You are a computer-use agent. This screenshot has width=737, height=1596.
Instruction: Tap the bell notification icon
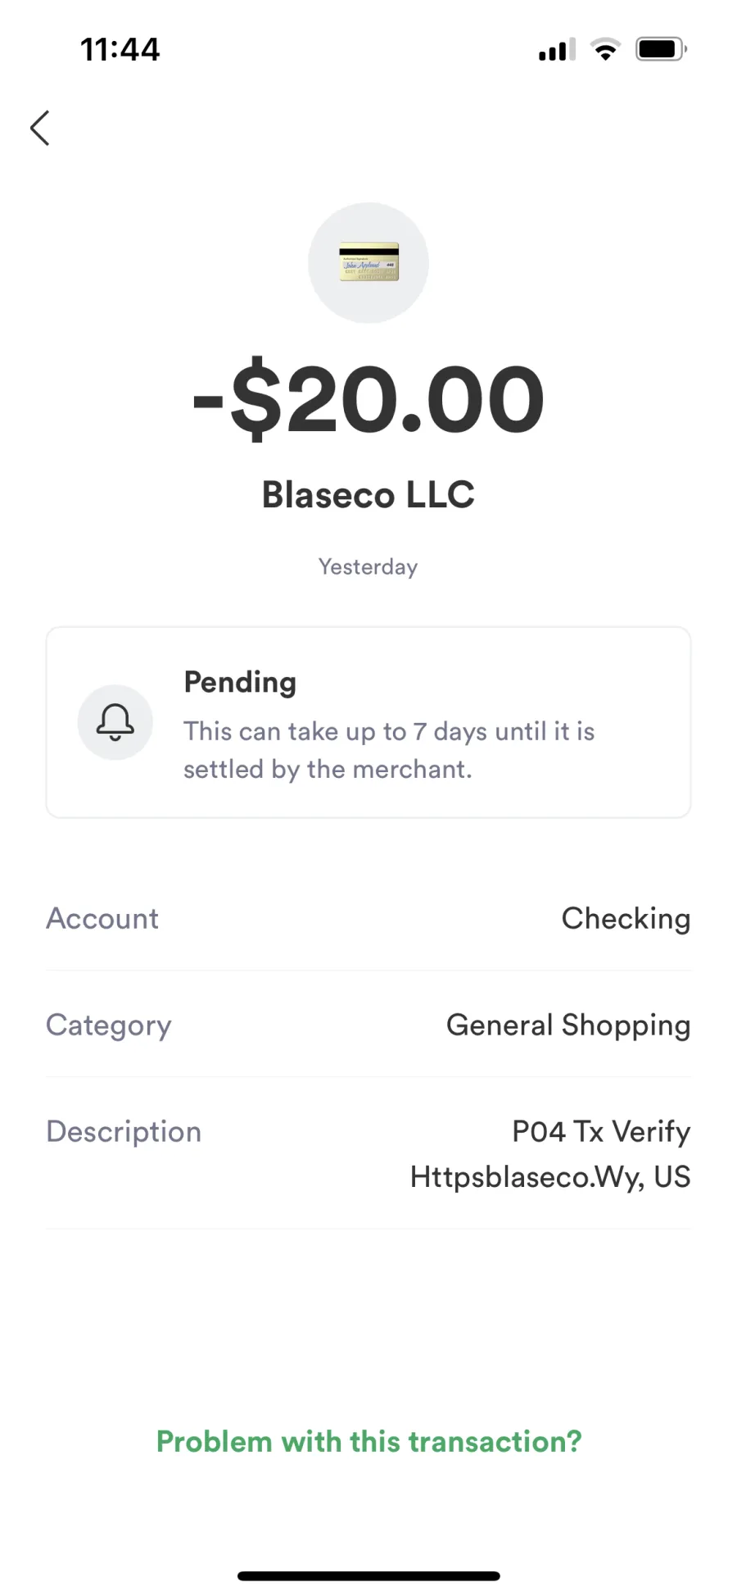pyautogui.click(x=115, y=722)
